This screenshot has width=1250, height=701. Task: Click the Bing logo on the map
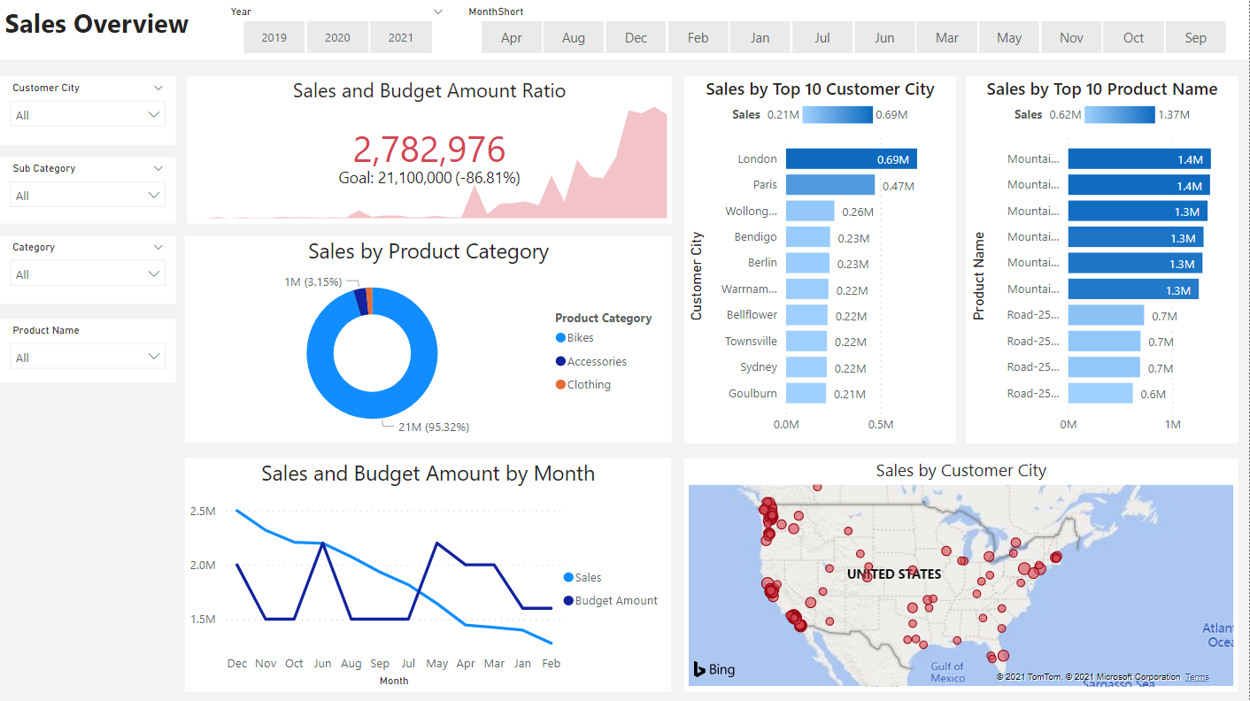714,669
